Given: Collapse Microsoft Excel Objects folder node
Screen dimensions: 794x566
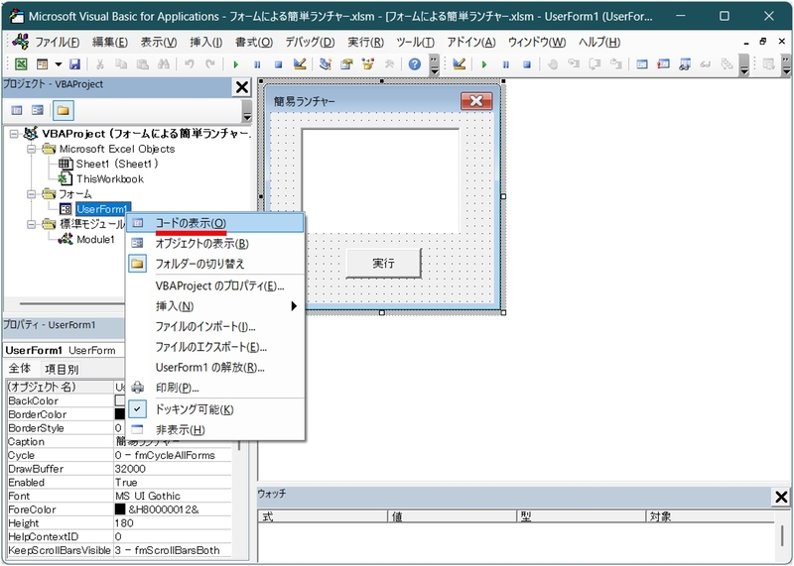Looking at the screenshot, I should coord(32,150).
